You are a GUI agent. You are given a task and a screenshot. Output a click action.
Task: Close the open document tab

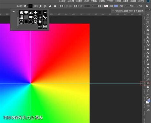[113, 11]
